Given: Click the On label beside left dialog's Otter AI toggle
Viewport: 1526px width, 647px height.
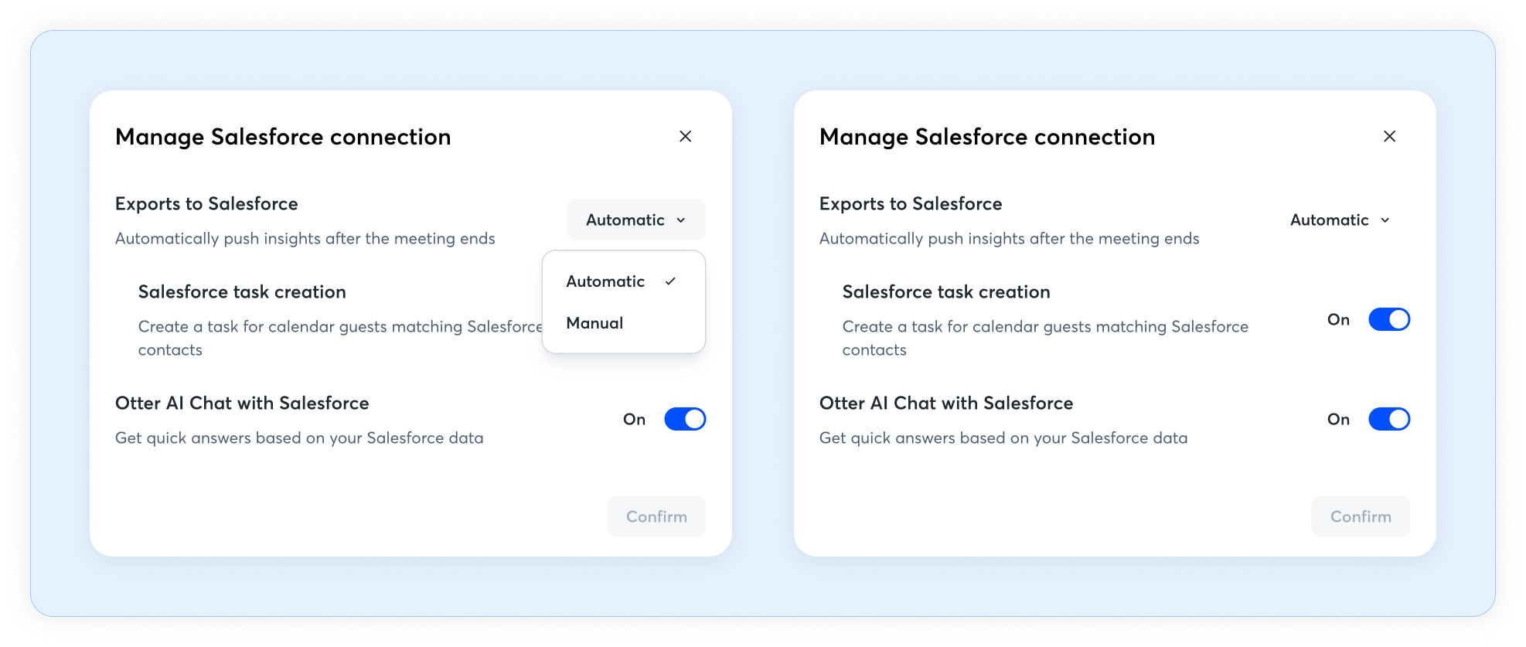Looking at the screenshot, I should 634,420.
